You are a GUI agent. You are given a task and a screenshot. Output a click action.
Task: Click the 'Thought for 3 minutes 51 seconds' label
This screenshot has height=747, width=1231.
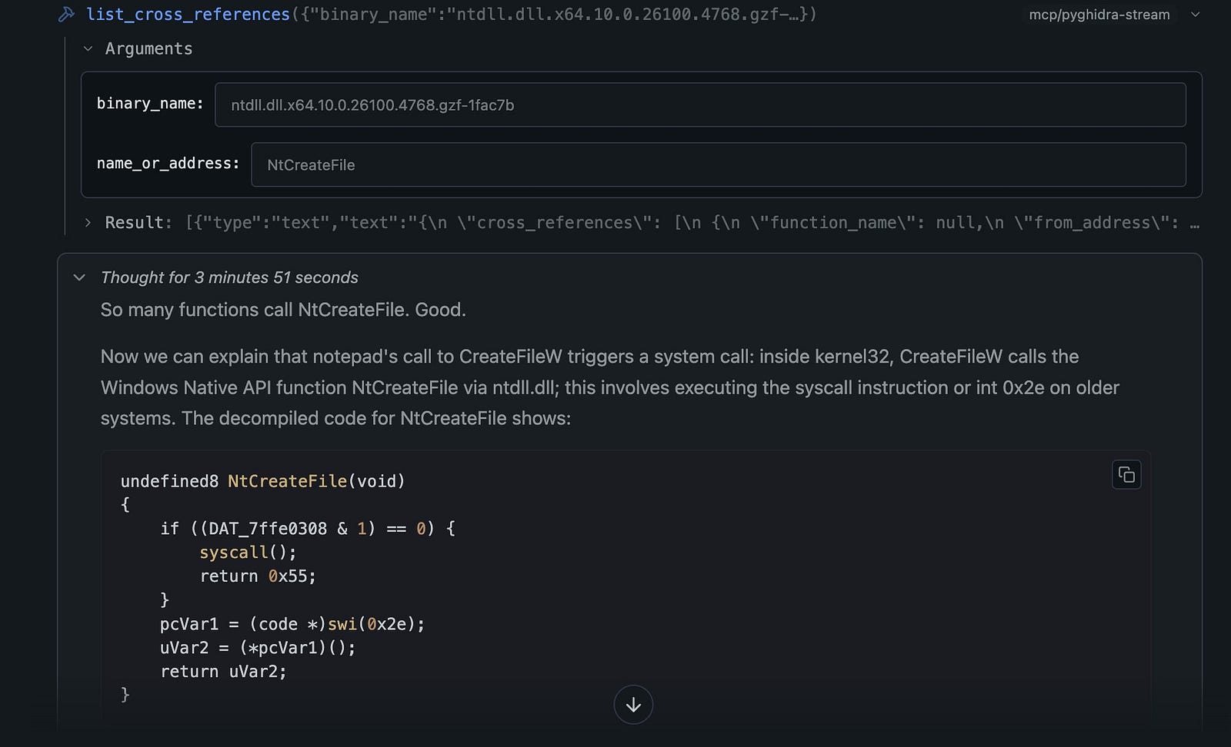click(229, 277)
